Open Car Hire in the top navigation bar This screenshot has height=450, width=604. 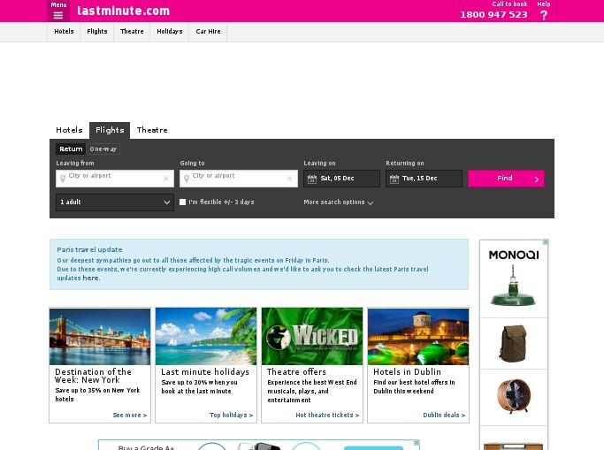208,32
